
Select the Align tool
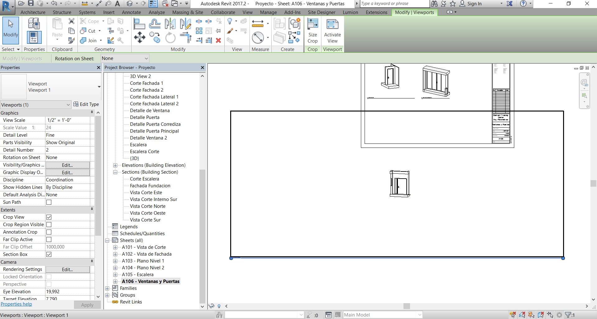(x=139, y=23)
